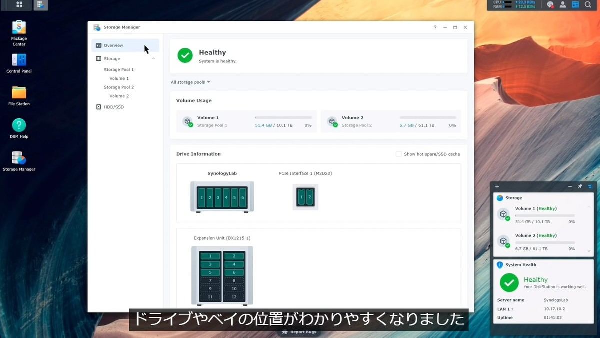Click the Report Bugs button at bottom

(300, 332)
